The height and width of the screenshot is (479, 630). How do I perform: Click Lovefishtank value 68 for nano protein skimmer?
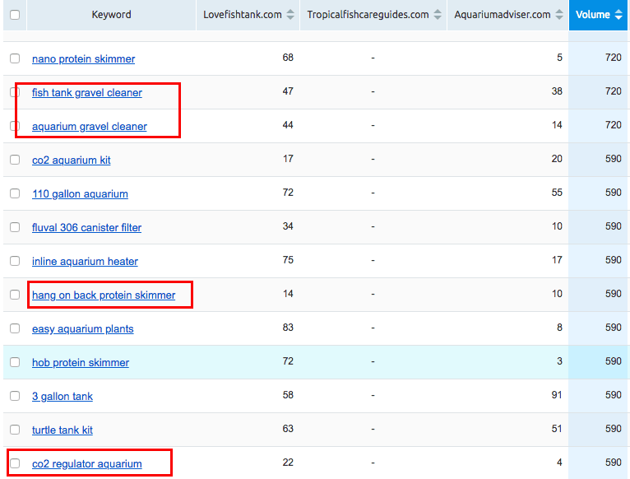point(288,58)
